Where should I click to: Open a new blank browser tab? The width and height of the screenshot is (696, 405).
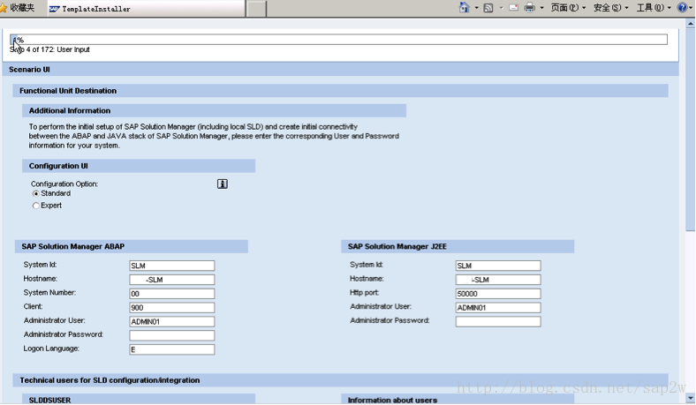pyautogui.click(x=256, y=9)
